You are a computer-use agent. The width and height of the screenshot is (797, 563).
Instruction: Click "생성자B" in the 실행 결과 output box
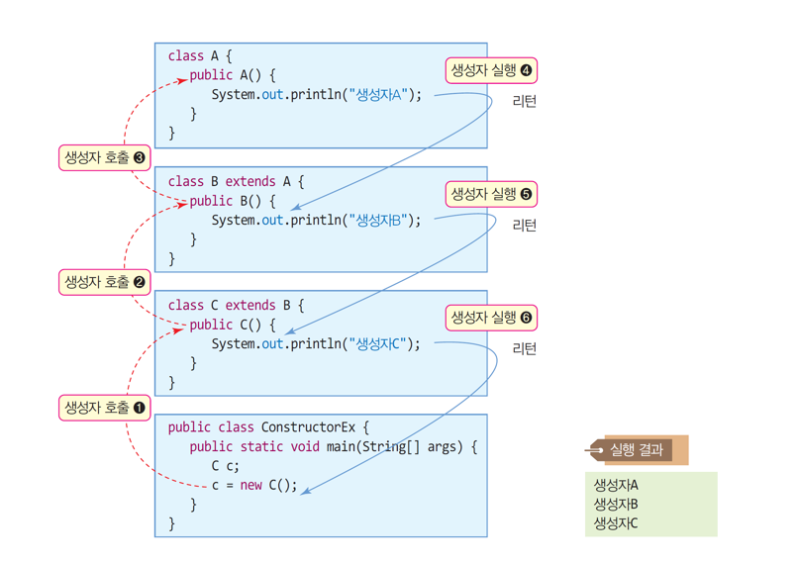(616, 504)
